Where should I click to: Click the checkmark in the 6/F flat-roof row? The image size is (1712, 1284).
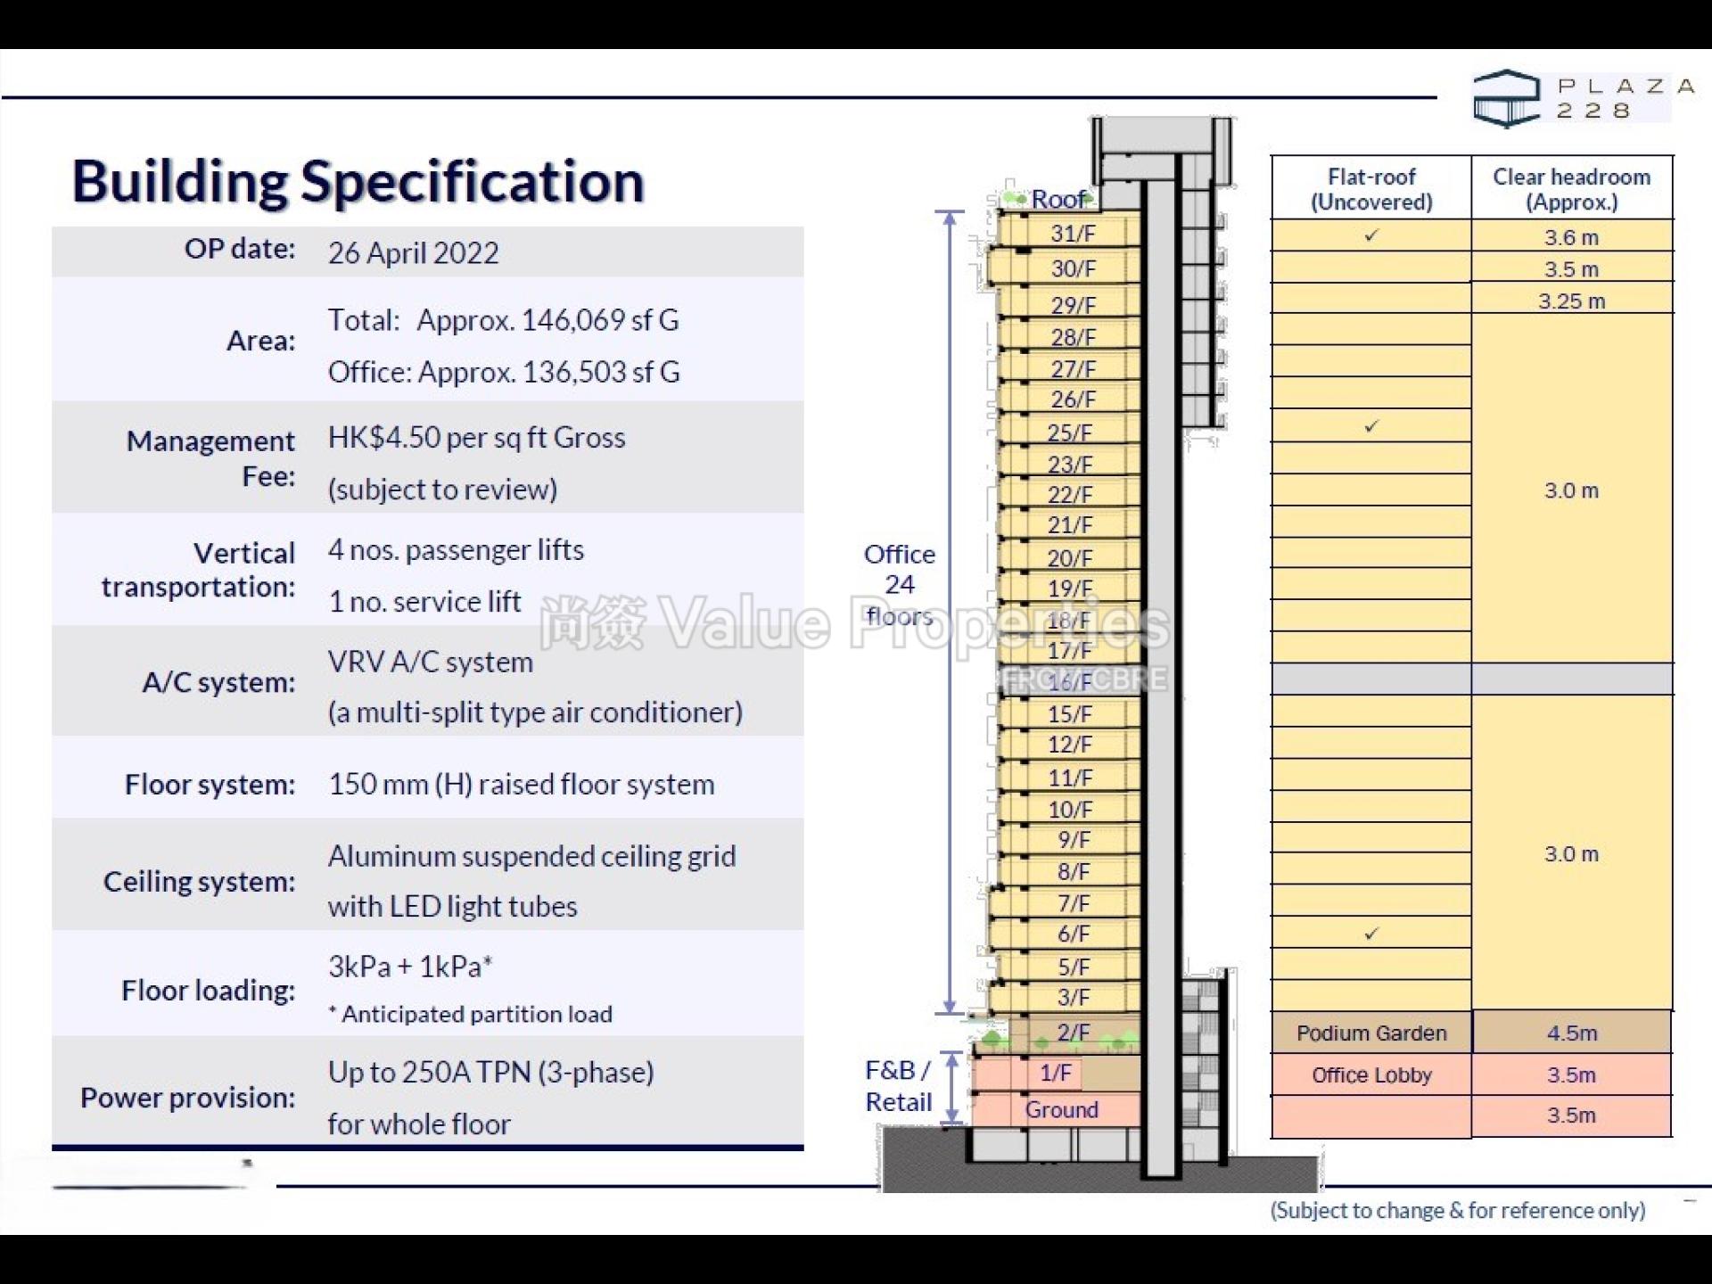1371,934
